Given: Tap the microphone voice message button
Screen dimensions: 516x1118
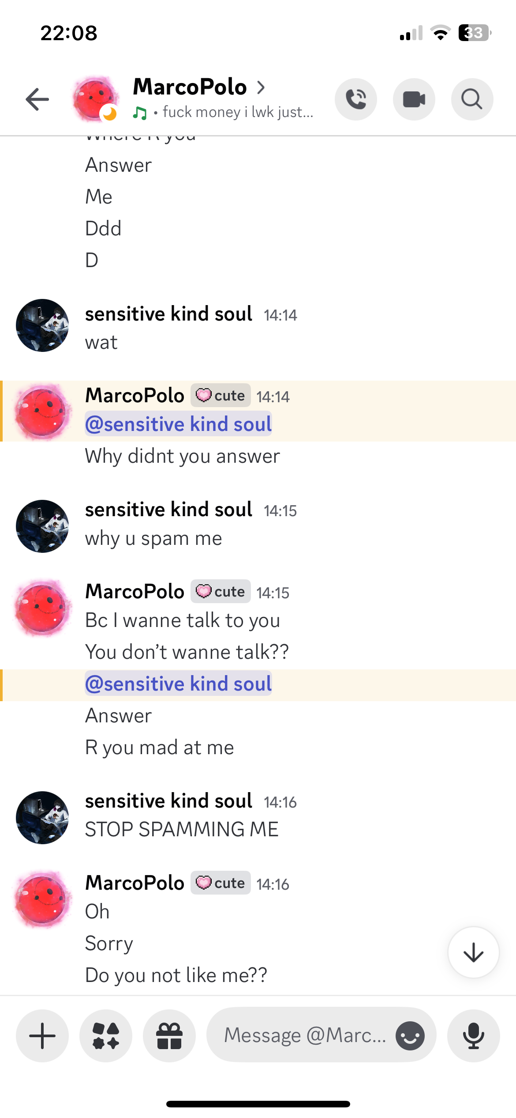Looking at the screenshot, I should (474, 1035).
